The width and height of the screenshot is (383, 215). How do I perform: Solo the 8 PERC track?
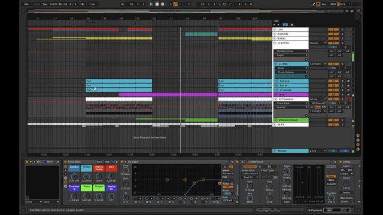click(x=342, y=38)
